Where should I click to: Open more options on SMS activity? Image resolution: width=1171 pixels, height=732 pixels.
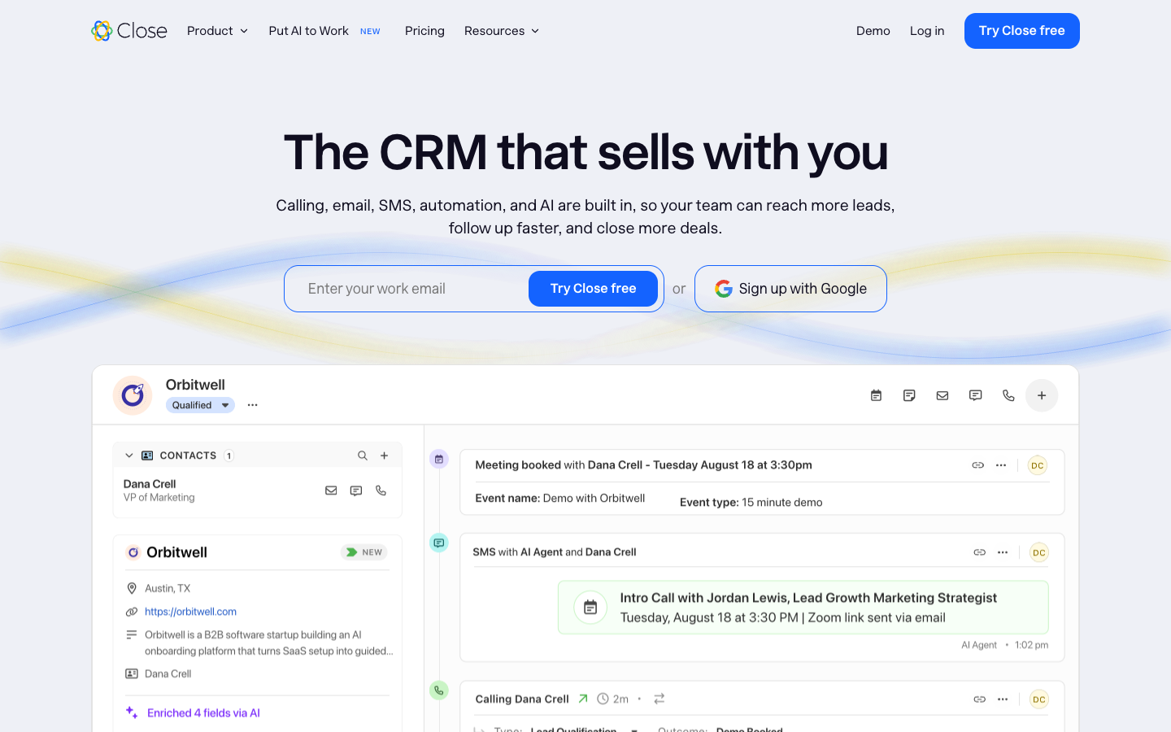click(1003, 552)
